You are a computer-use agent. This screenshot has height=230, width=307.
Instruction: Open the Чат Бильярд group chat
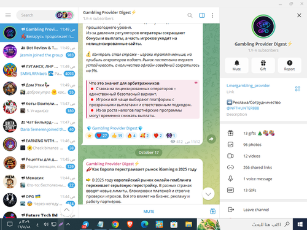[x=39, y=126]
